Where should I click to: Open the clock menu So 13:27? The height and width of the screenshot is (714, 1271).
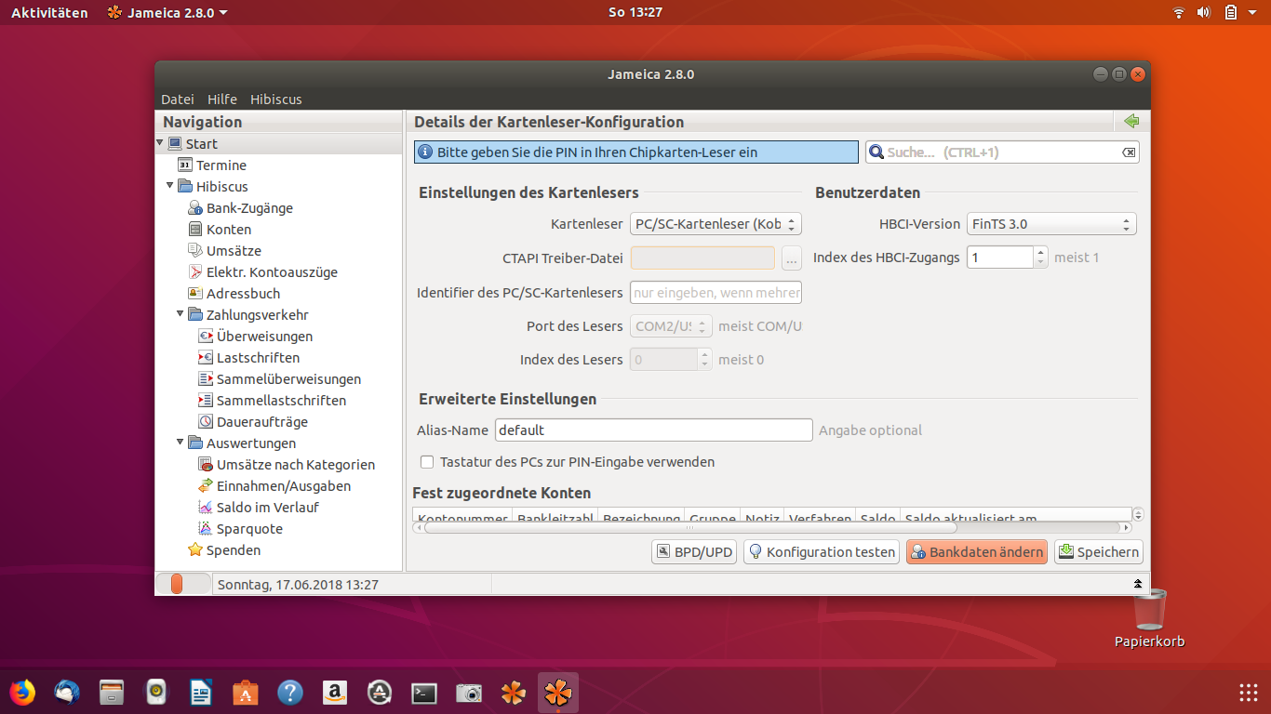tap(635, 12)
